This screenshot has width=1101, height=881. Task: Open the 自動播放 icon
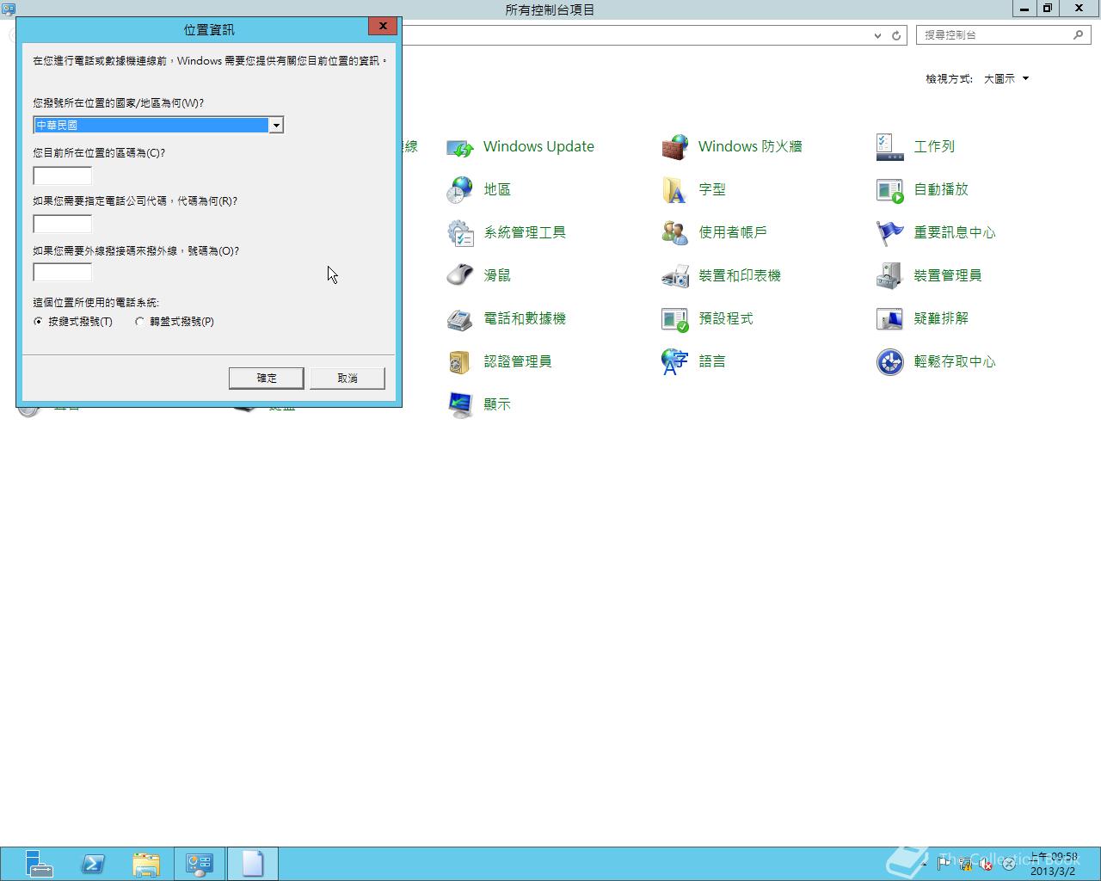pyautogui.click(x=890, y=190)
